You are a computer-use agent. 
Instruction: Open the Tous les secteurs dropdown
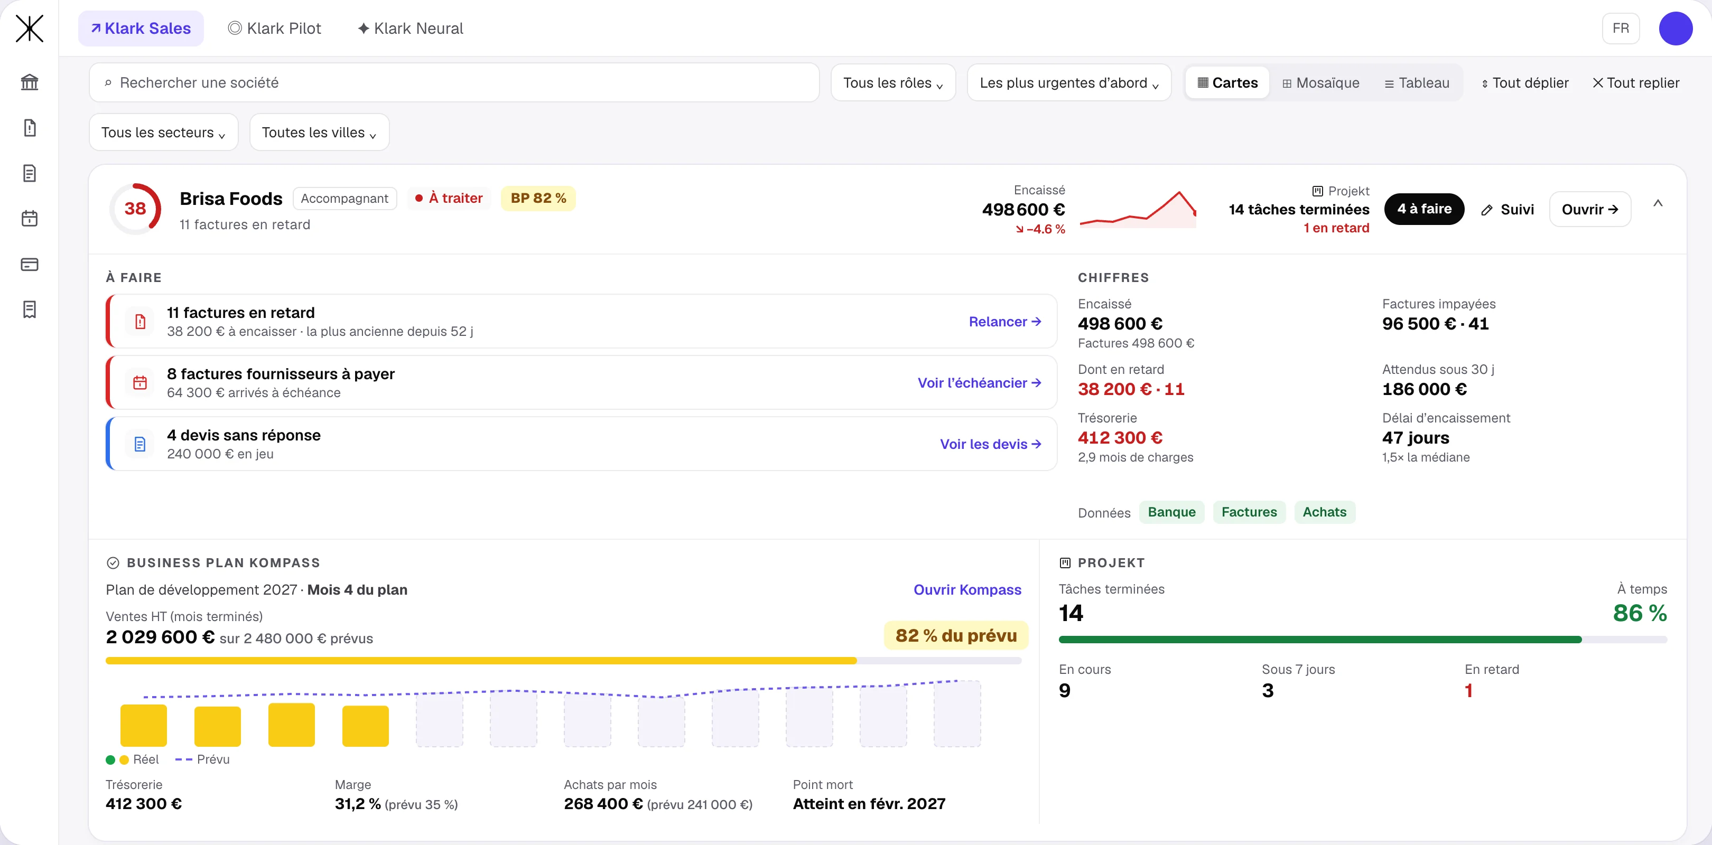[x=163, y=132]
